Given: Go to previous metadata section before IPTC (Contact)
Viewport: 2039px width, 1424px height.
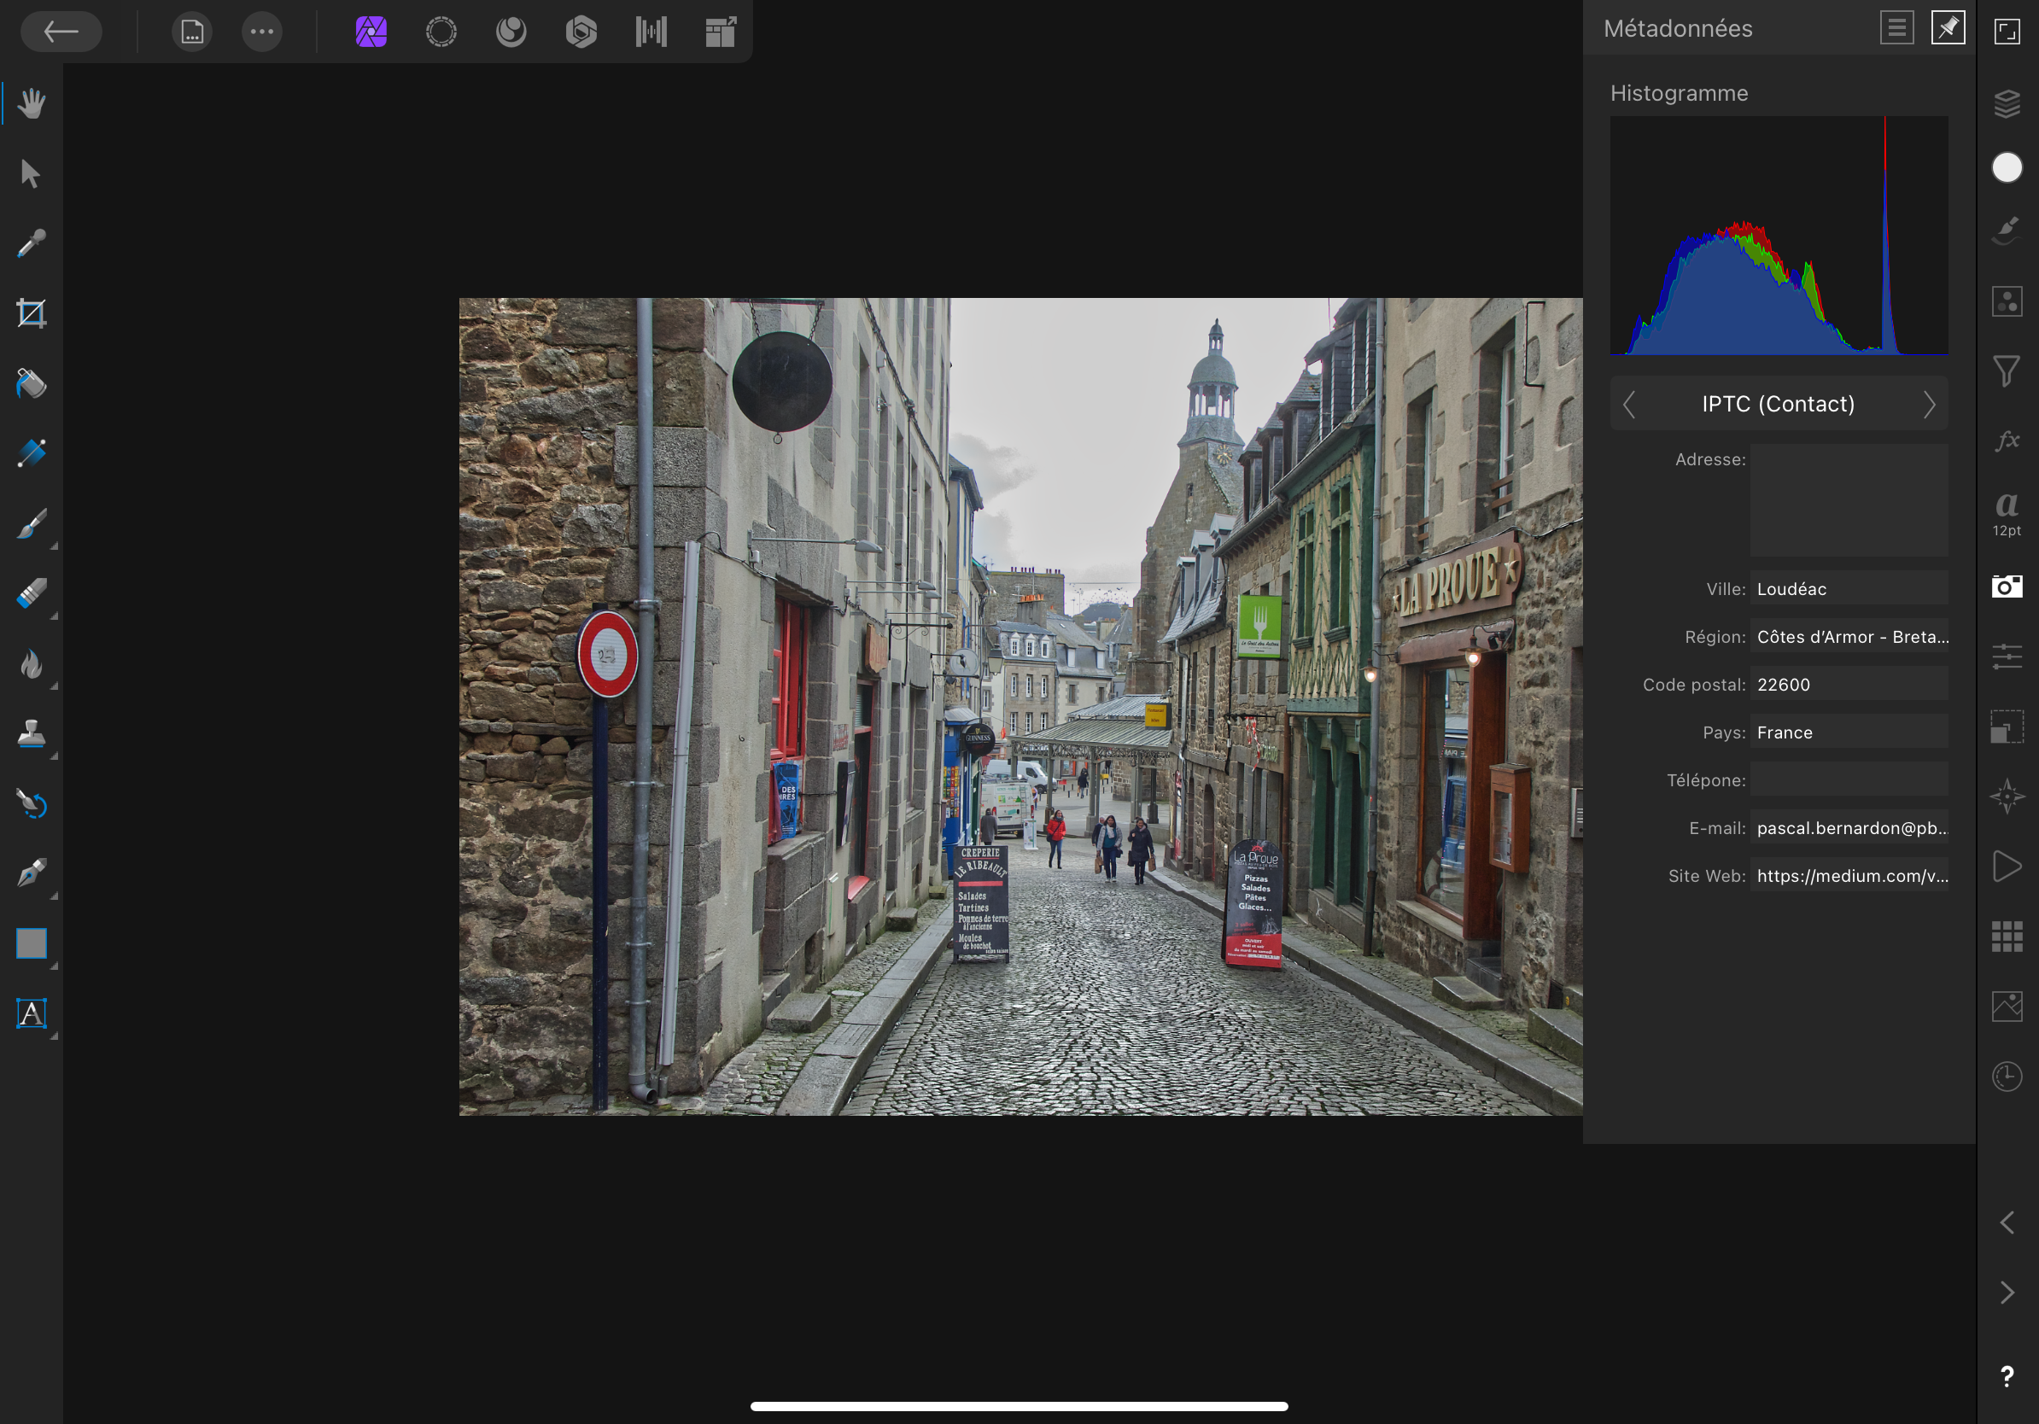Looking at the screenshot, I should coord(1628,405).
